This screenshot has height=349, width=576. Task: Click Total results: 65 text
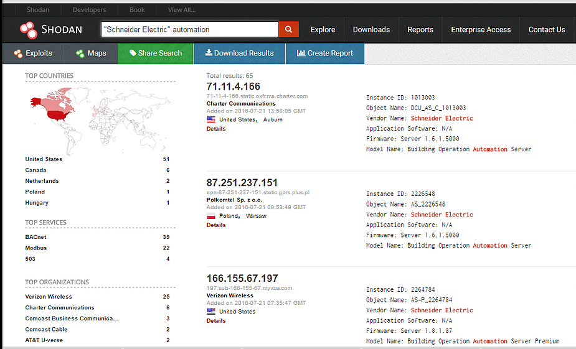click(x=230, y=76)
